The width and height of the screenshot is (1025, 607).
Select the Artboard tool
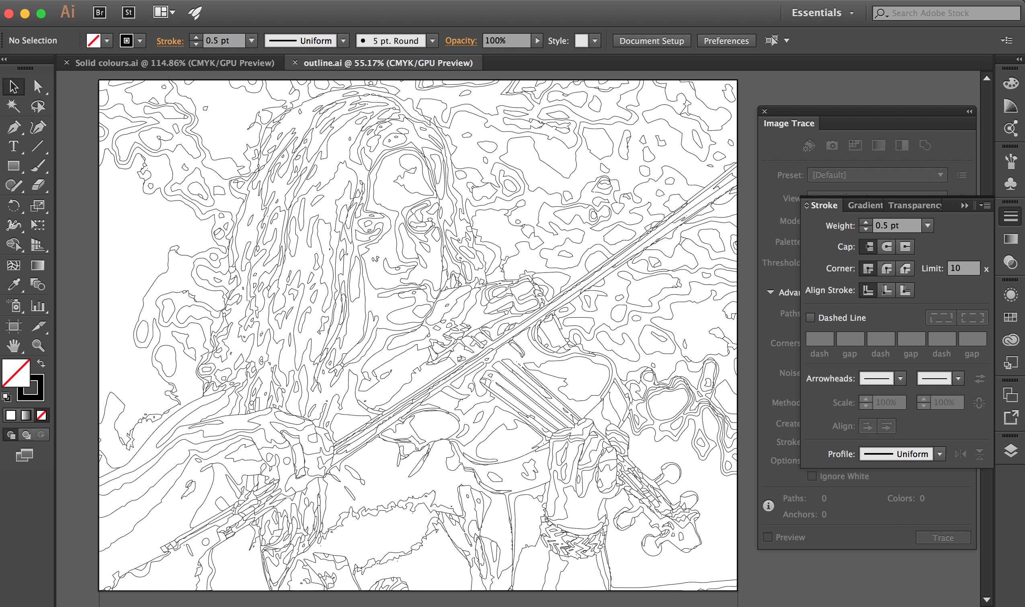[14, 326]
